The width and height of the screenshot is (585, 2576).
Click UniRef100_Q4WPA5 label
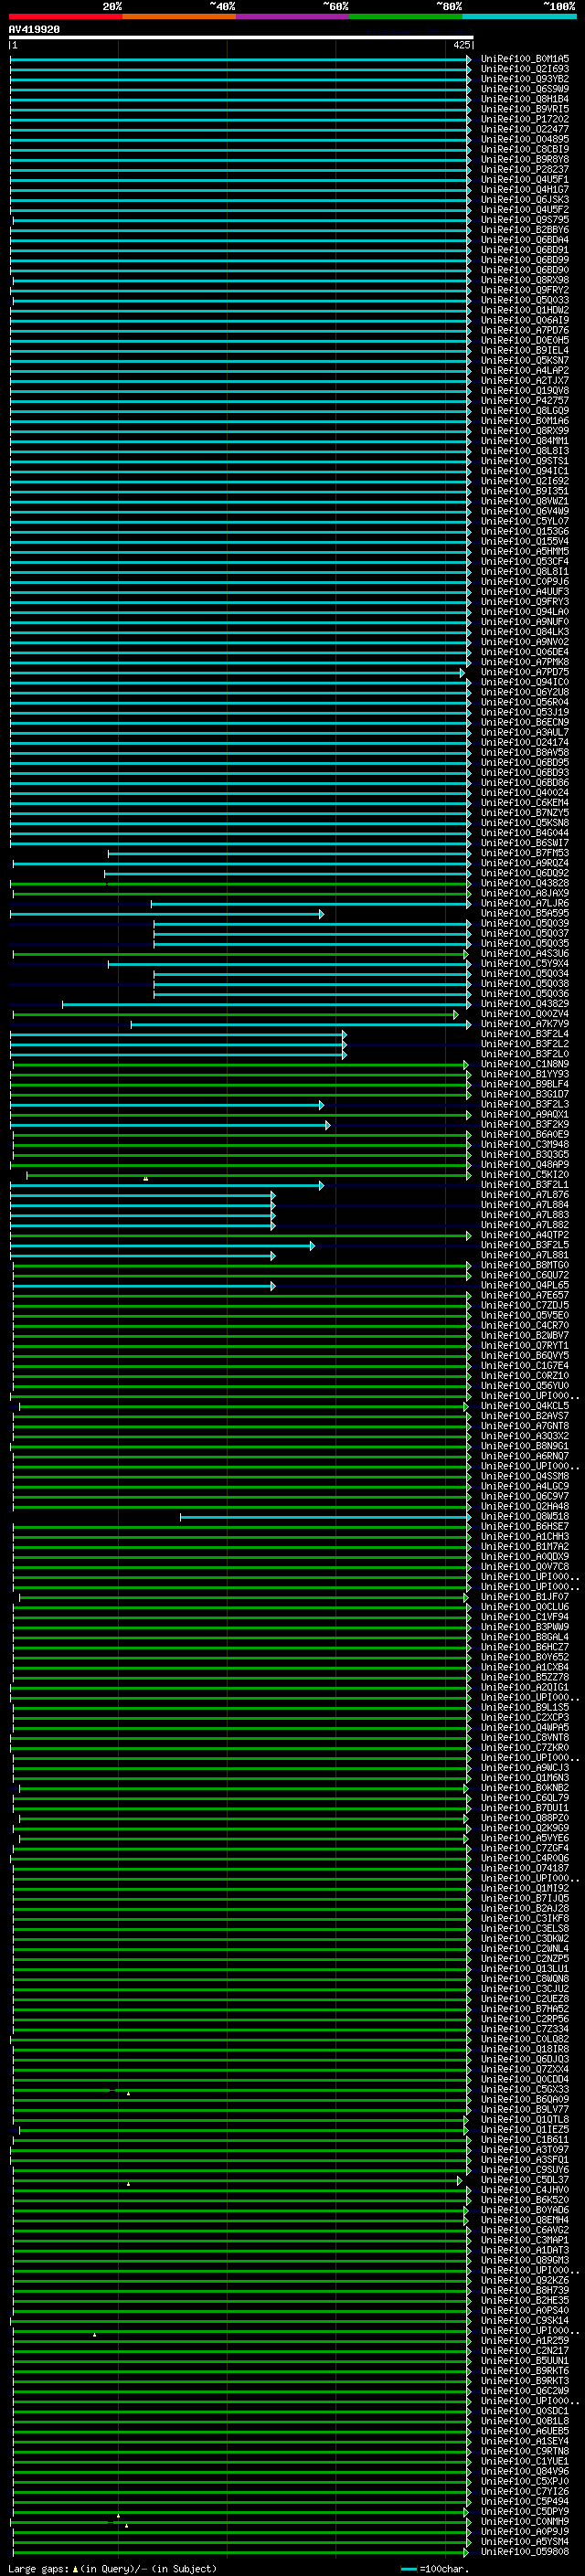click(x=525, y=1728)
